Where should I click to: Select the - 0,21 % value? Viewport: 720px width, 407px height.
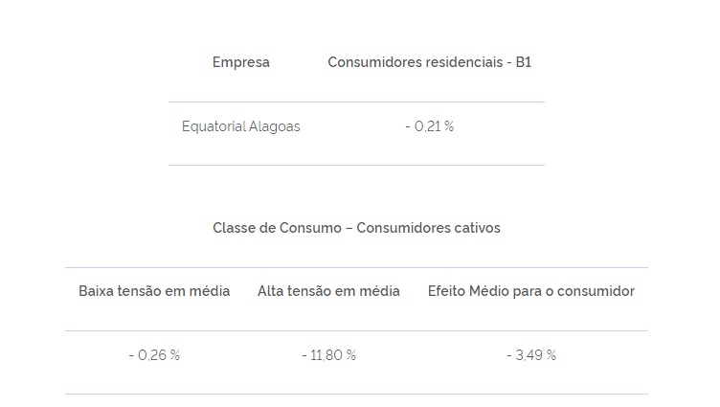point(429,126)
